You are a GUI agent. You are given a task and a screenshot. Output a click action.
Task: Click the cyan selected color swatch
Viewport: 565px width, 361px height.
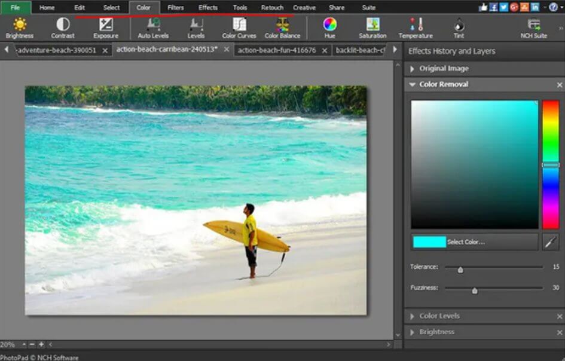point(429,241)
